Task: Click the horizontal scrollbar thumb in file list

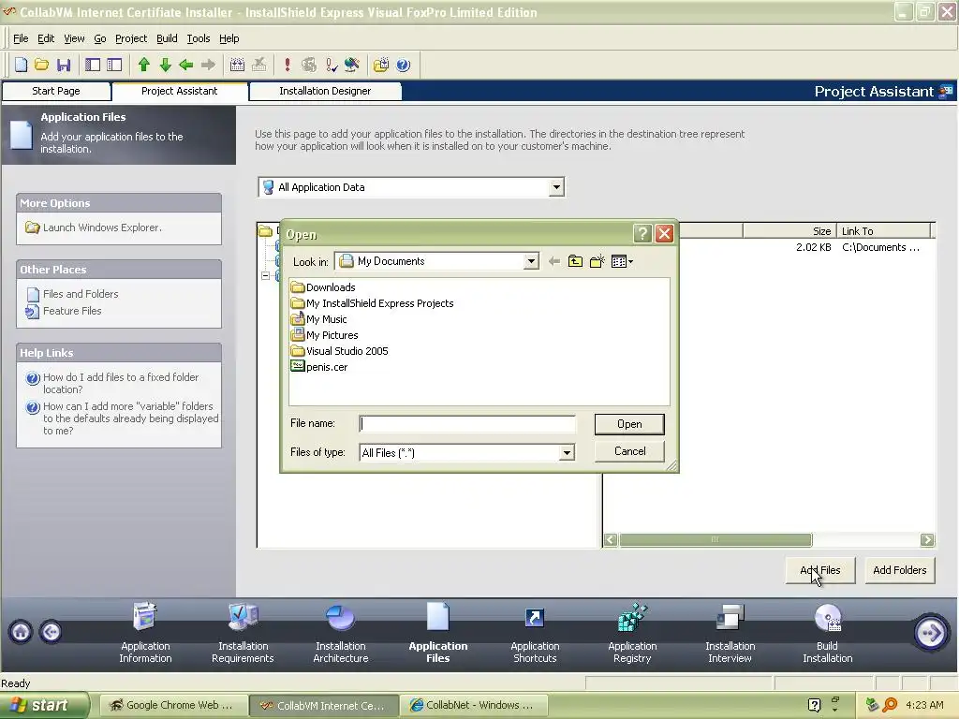Action: coord(716,540)
